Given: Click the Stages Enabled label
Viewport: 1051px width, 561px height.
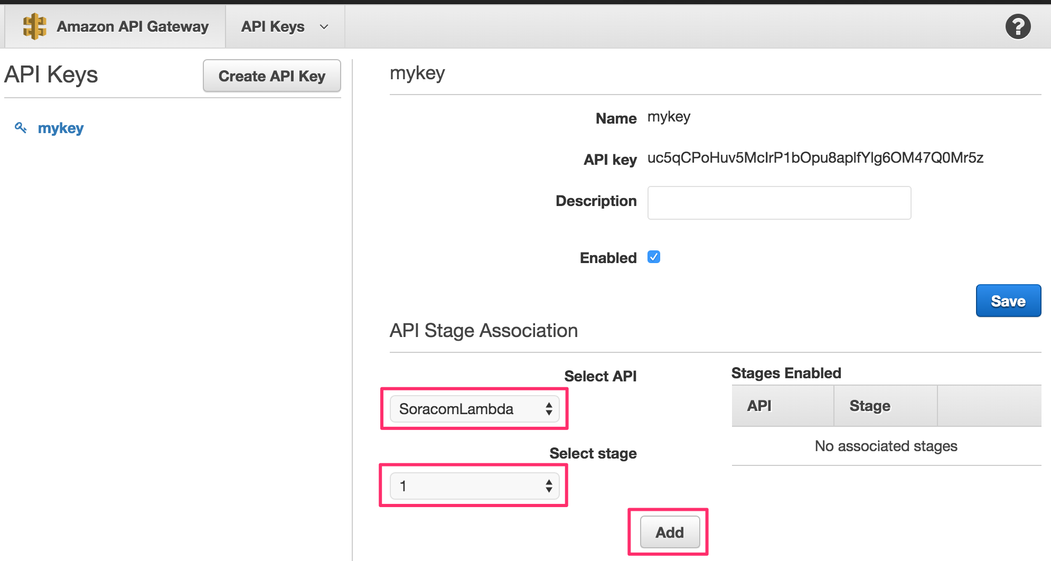Looking at the screenshot, I should point(785,373).
